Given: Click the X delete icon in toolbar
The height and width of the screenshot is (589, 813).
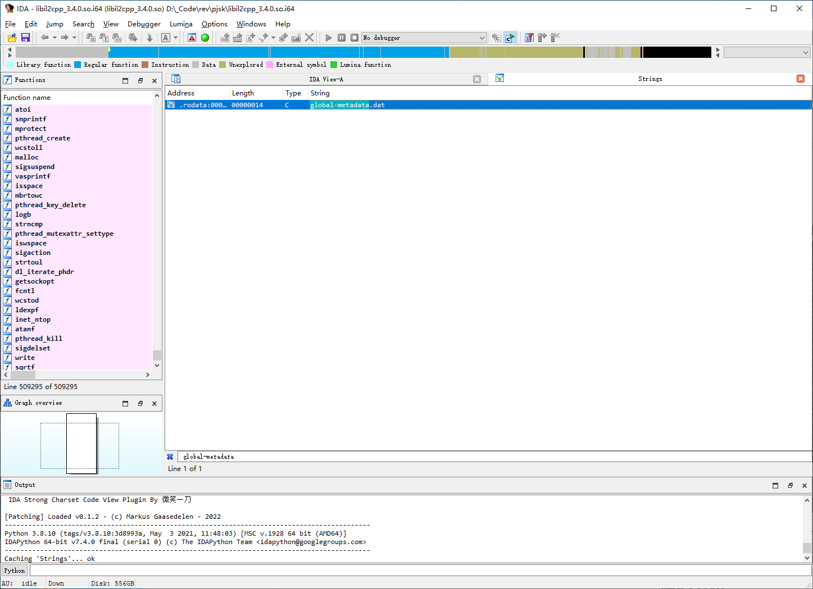Looking at the screenshot, I should pyautogui.click(x=309, y=38).
